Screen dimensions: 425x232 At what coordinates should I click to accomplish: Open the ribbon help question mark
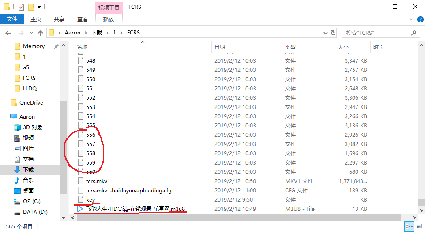[x=419, y=19]
